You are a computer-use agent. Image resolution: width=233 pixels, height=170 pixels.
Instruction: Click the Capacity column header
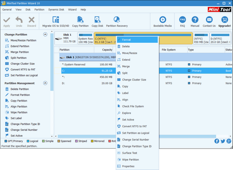[107, 50]
